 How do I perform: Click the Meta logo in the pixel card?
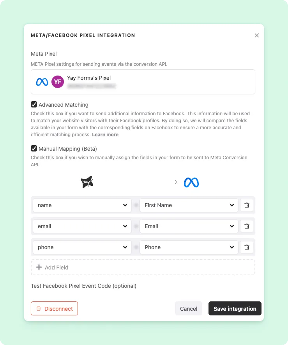point(42,82)
